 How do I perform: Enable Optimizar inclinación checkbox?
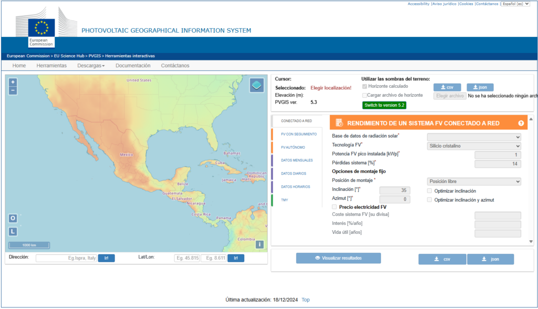429,191
